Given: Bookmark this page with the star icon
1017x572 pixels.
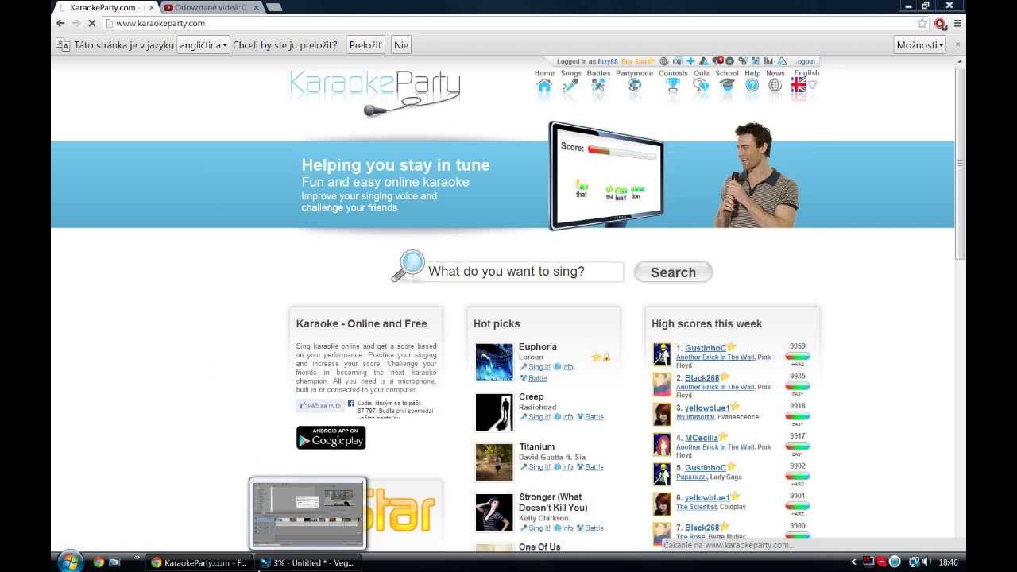Looking at the screenshot, I should click(x=922, y=23).
